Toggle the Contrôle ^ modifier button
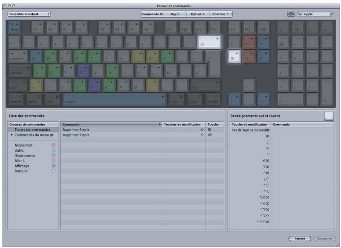 coord(221,14)
